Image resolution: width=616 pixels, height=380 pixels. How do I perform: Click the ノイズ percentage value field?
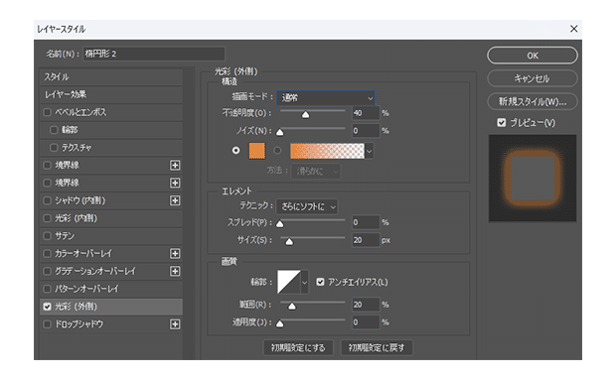click(x=366, y=131)
